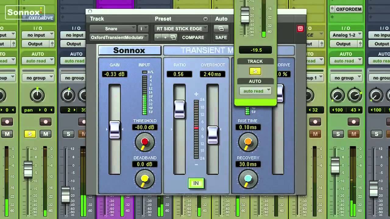Viewport: 390px width, 219px height.
Task: Open 'no group' selector on 'pan 0' track
Action: pos(38,78)
